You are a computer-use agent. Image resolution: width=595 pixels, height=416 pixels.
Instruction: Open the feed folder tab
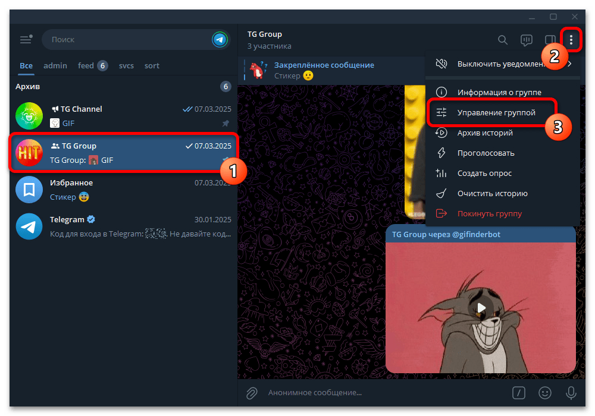(93, 65)
